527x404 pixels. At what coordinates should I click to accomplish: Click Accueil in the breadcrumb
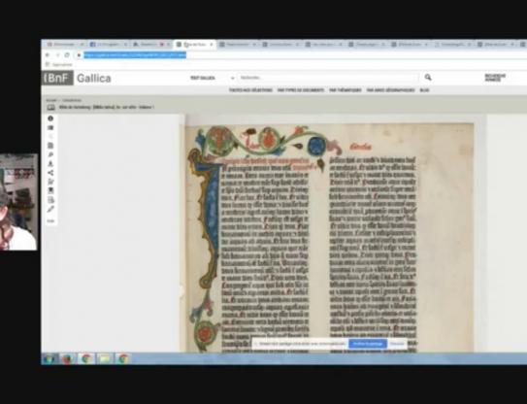(x=51, y=100)
